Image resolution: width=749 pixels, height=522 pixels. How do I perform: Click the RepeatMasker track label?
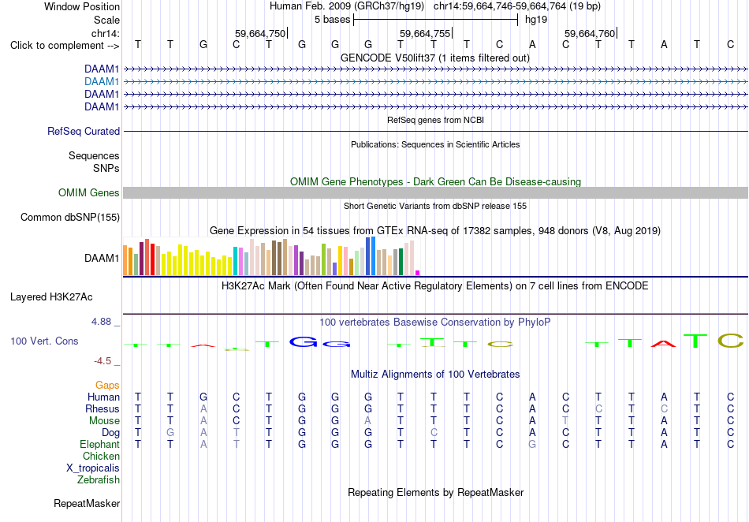point(87,503)
